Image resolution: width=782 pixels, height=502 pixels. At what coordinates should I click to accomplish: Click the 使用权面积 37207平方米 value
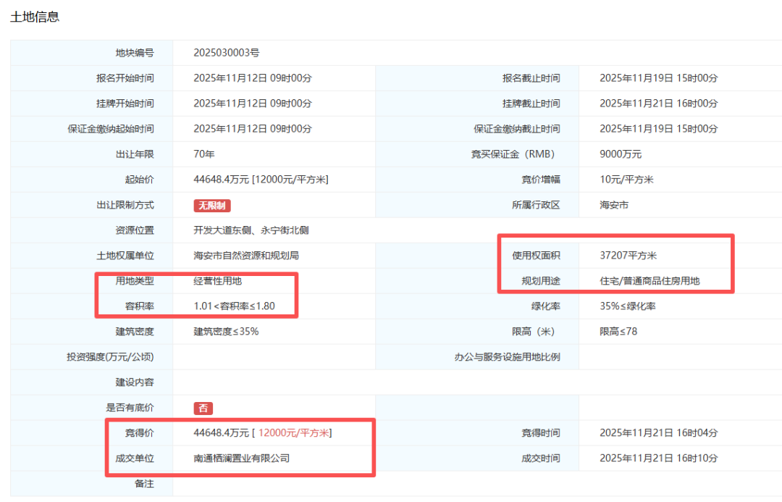pyautogui.click(x=631, y=256)
